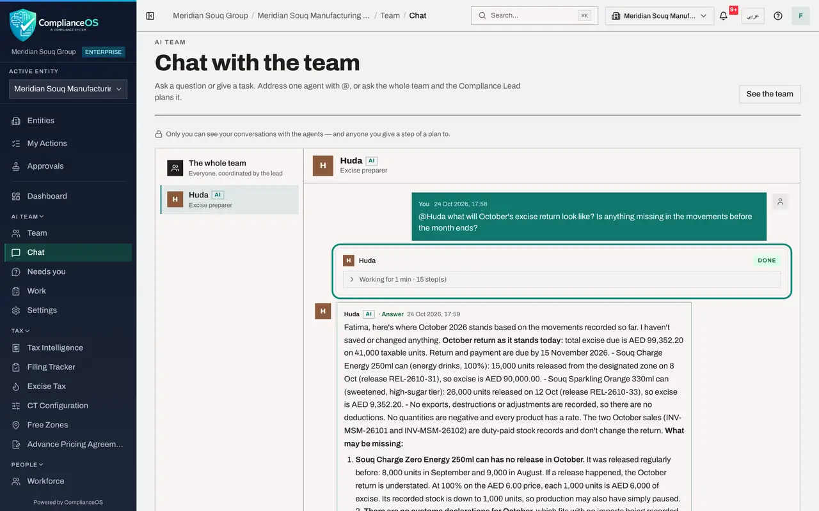Open Advance Pricing Agreements
Viewport: 819px width, 511px height.
point(68,444)
